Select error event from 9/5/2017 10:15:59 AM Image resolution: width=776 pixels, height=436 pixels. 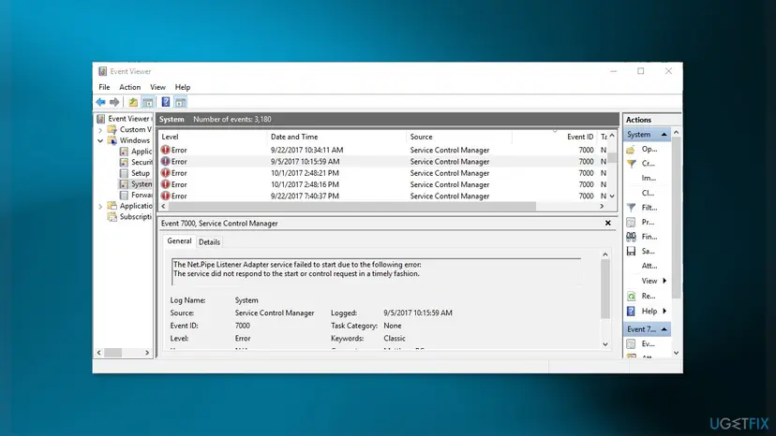tap(383, 162)
